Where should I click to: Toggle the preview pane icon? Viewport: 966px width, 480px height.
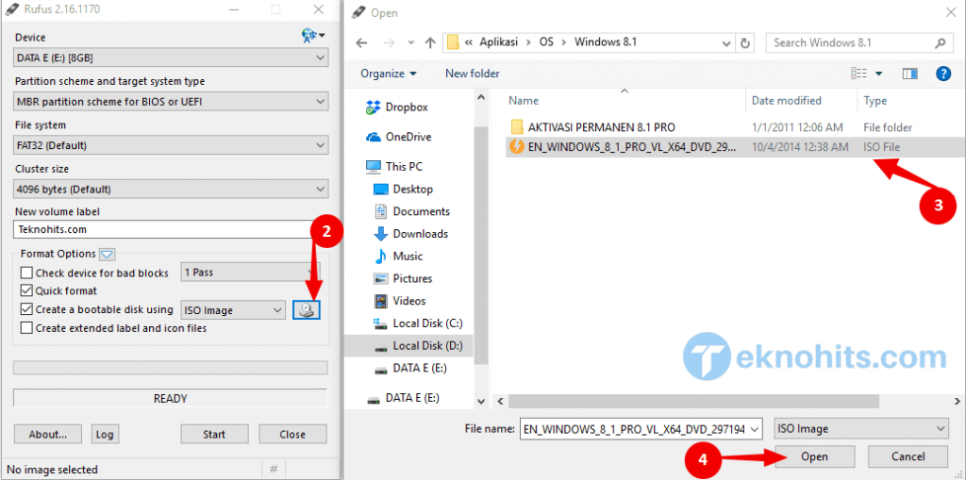coord(910,74)
